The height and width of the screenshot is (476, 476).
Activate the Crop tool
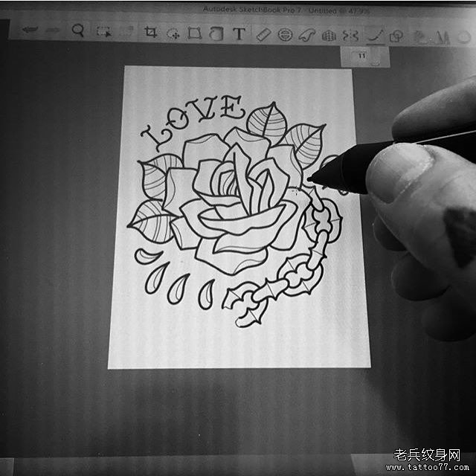click(150, 33)
